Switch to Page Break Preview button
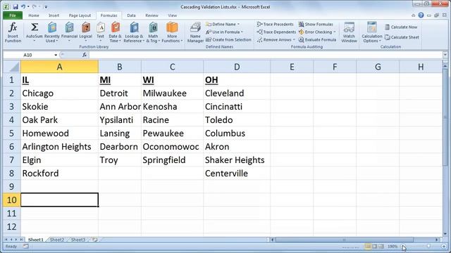The width and height of the screenshot is (451, 253). coord(381,246)
